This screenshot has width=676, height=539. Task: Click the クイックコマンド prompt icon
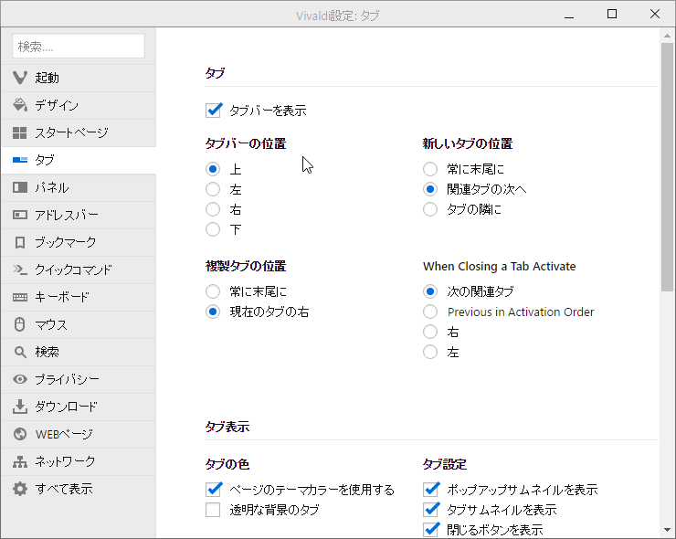pos(20,269)
